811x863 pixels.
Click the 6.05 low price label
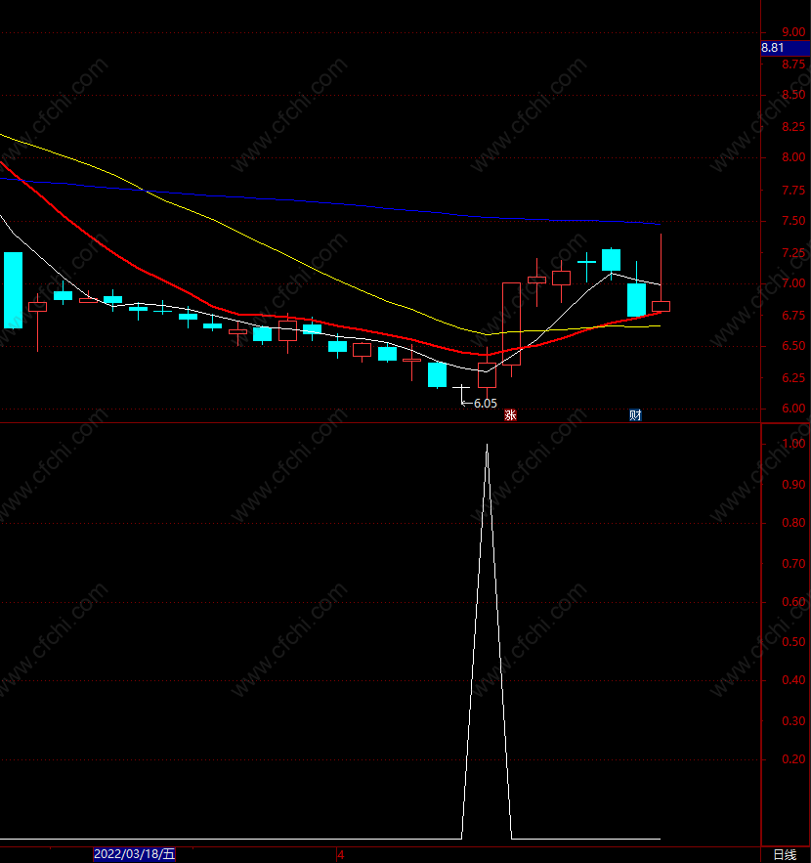[x=485, y=404]
